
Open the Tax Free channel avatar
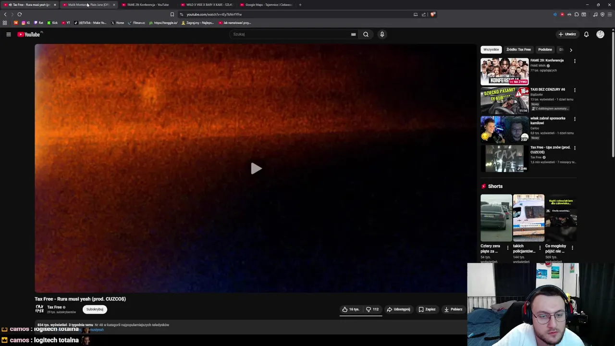(x=39, y=309)
